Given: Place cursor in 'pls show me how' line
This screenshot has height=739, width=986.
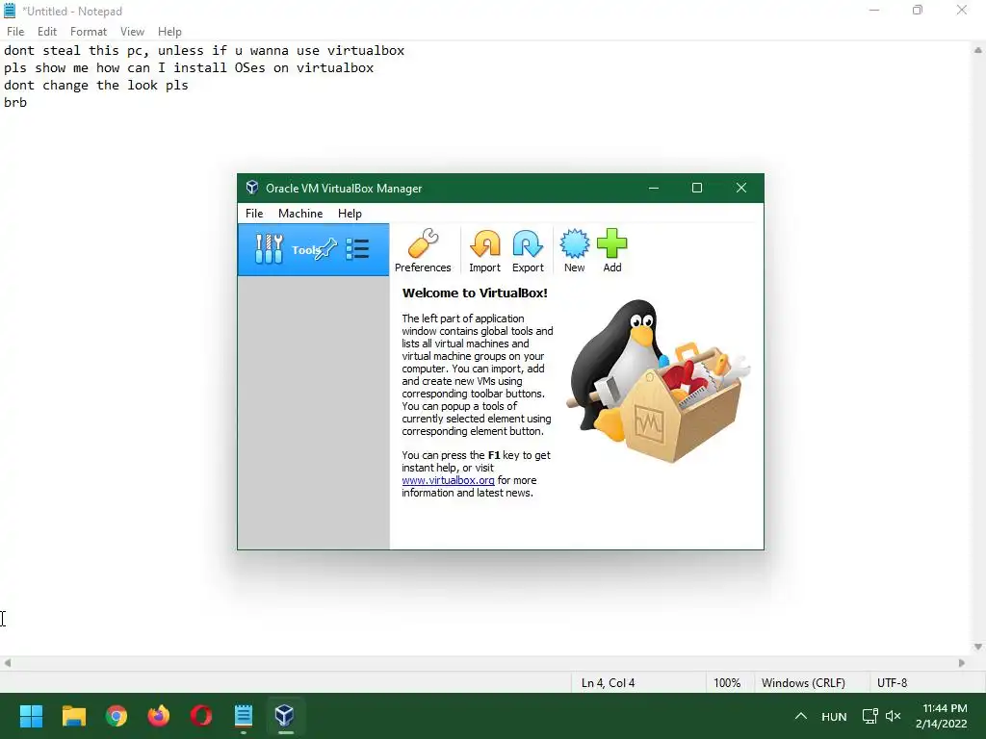Looking at the screenshot, I should [x=189, y=68].
